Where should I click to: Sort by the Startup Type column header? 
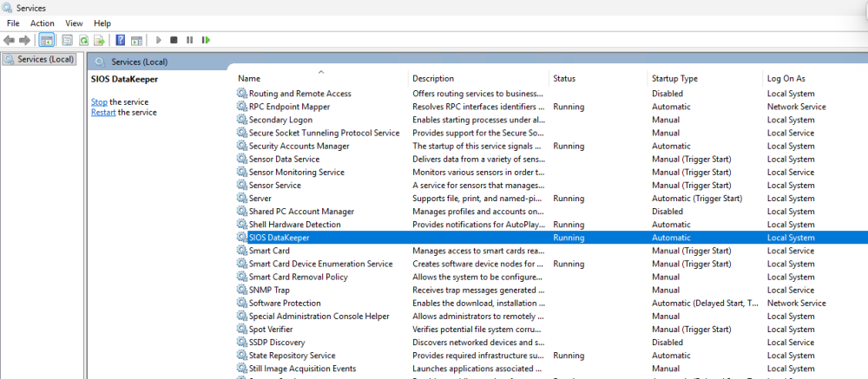point(705,79)
